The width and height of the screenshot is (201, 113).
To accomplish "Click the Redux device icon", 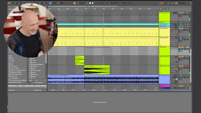I will pyautogui.click(x=31, y=73).
